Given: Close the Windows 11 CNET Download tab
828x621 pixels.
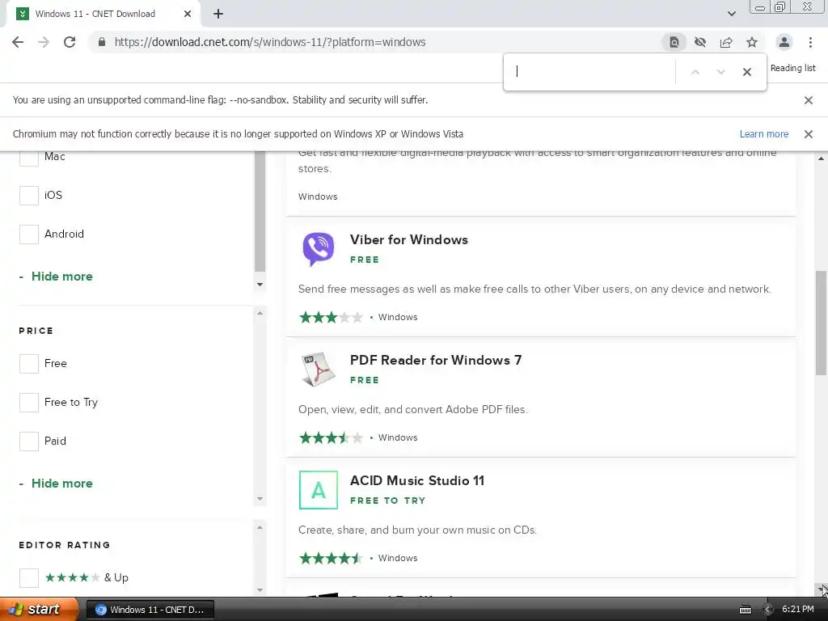Looking at the screenshot, I should pos(188,14).
